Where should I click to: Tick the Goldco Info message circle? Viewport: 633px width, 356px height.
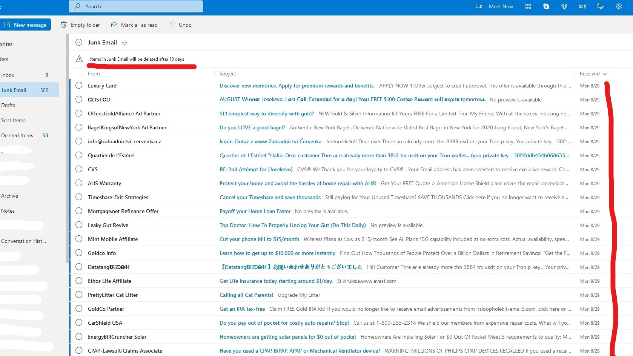[x=79, y=253]
